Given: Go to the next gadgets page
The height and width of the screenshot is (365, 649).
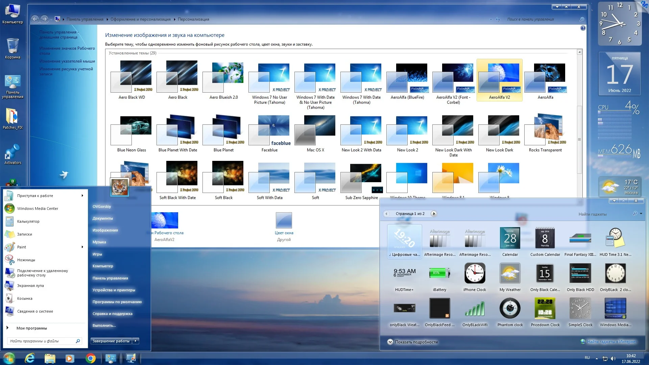Looking at the screenshot, I should point(434,214).
